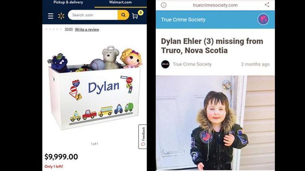Click the share icon beside the URL
The image size is (305, 171).
point(267,5)
